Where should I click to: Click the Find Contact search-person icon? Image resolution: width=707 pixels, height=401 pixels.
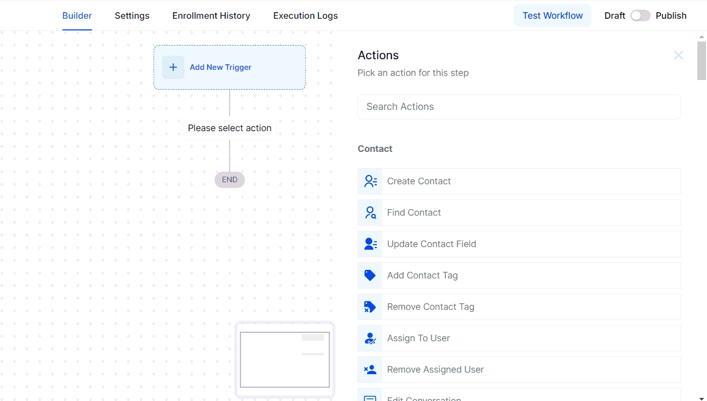[x=370, y=213]
